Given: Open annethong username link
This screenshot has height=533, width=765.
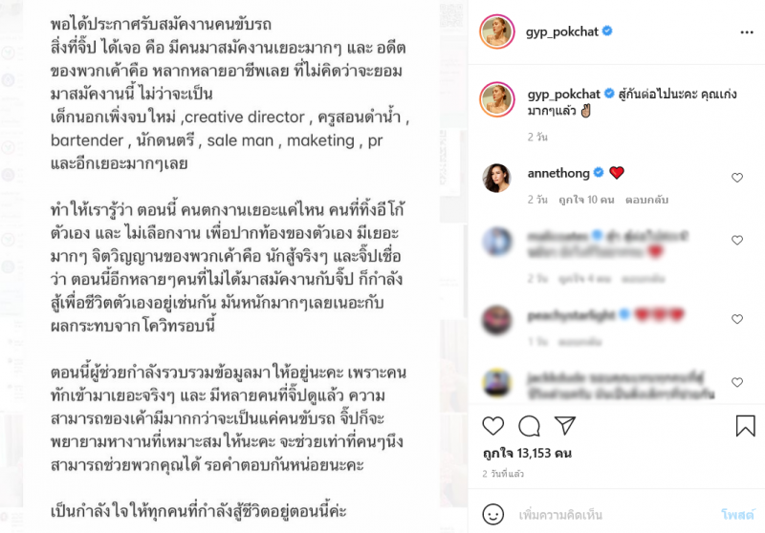Looking at the screenshot, I should [x=558, y=173].
